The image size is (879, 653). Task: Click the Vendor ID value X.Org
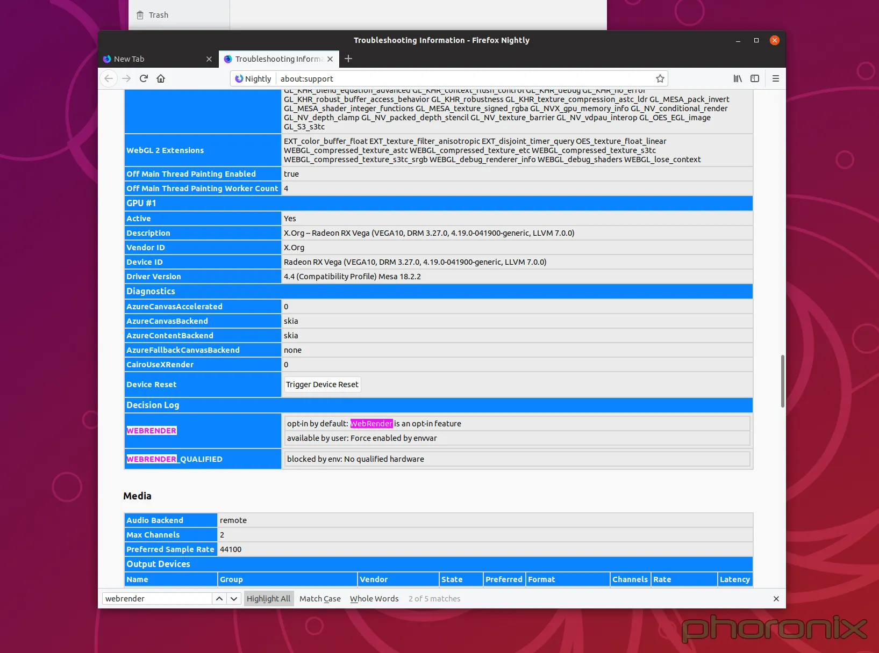[x=294, y=248]
